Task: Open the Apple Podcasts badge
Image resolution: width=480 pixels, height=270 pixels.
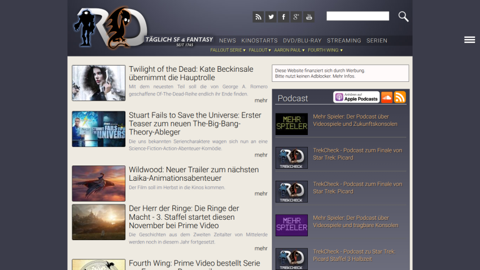Action: tap(356, 97)
